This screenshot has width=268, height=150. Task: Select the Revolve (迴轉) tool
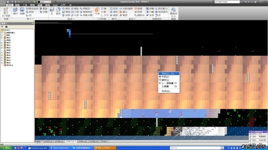point(22,11)
